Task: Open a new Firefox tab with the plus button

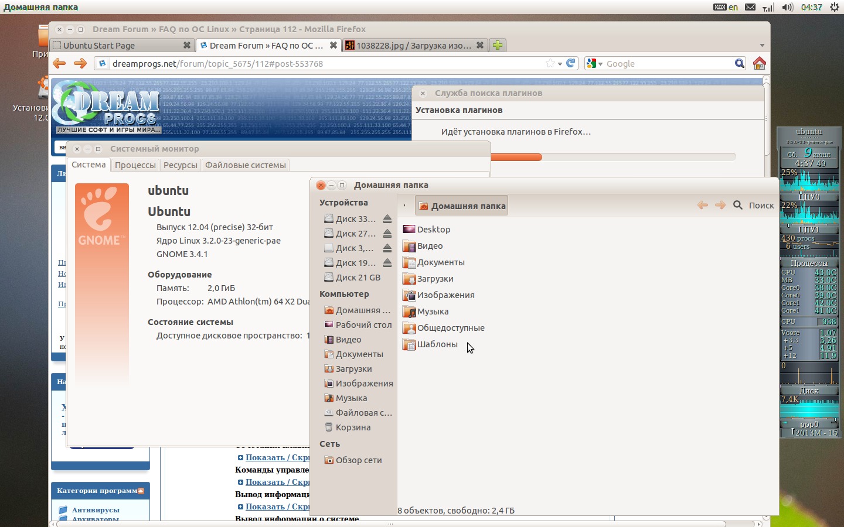Action: click(498, 45)
